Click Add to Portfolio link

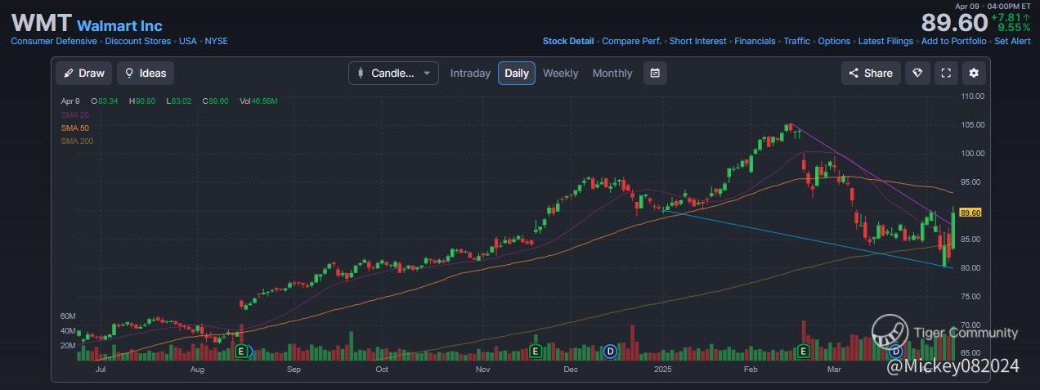953,41
